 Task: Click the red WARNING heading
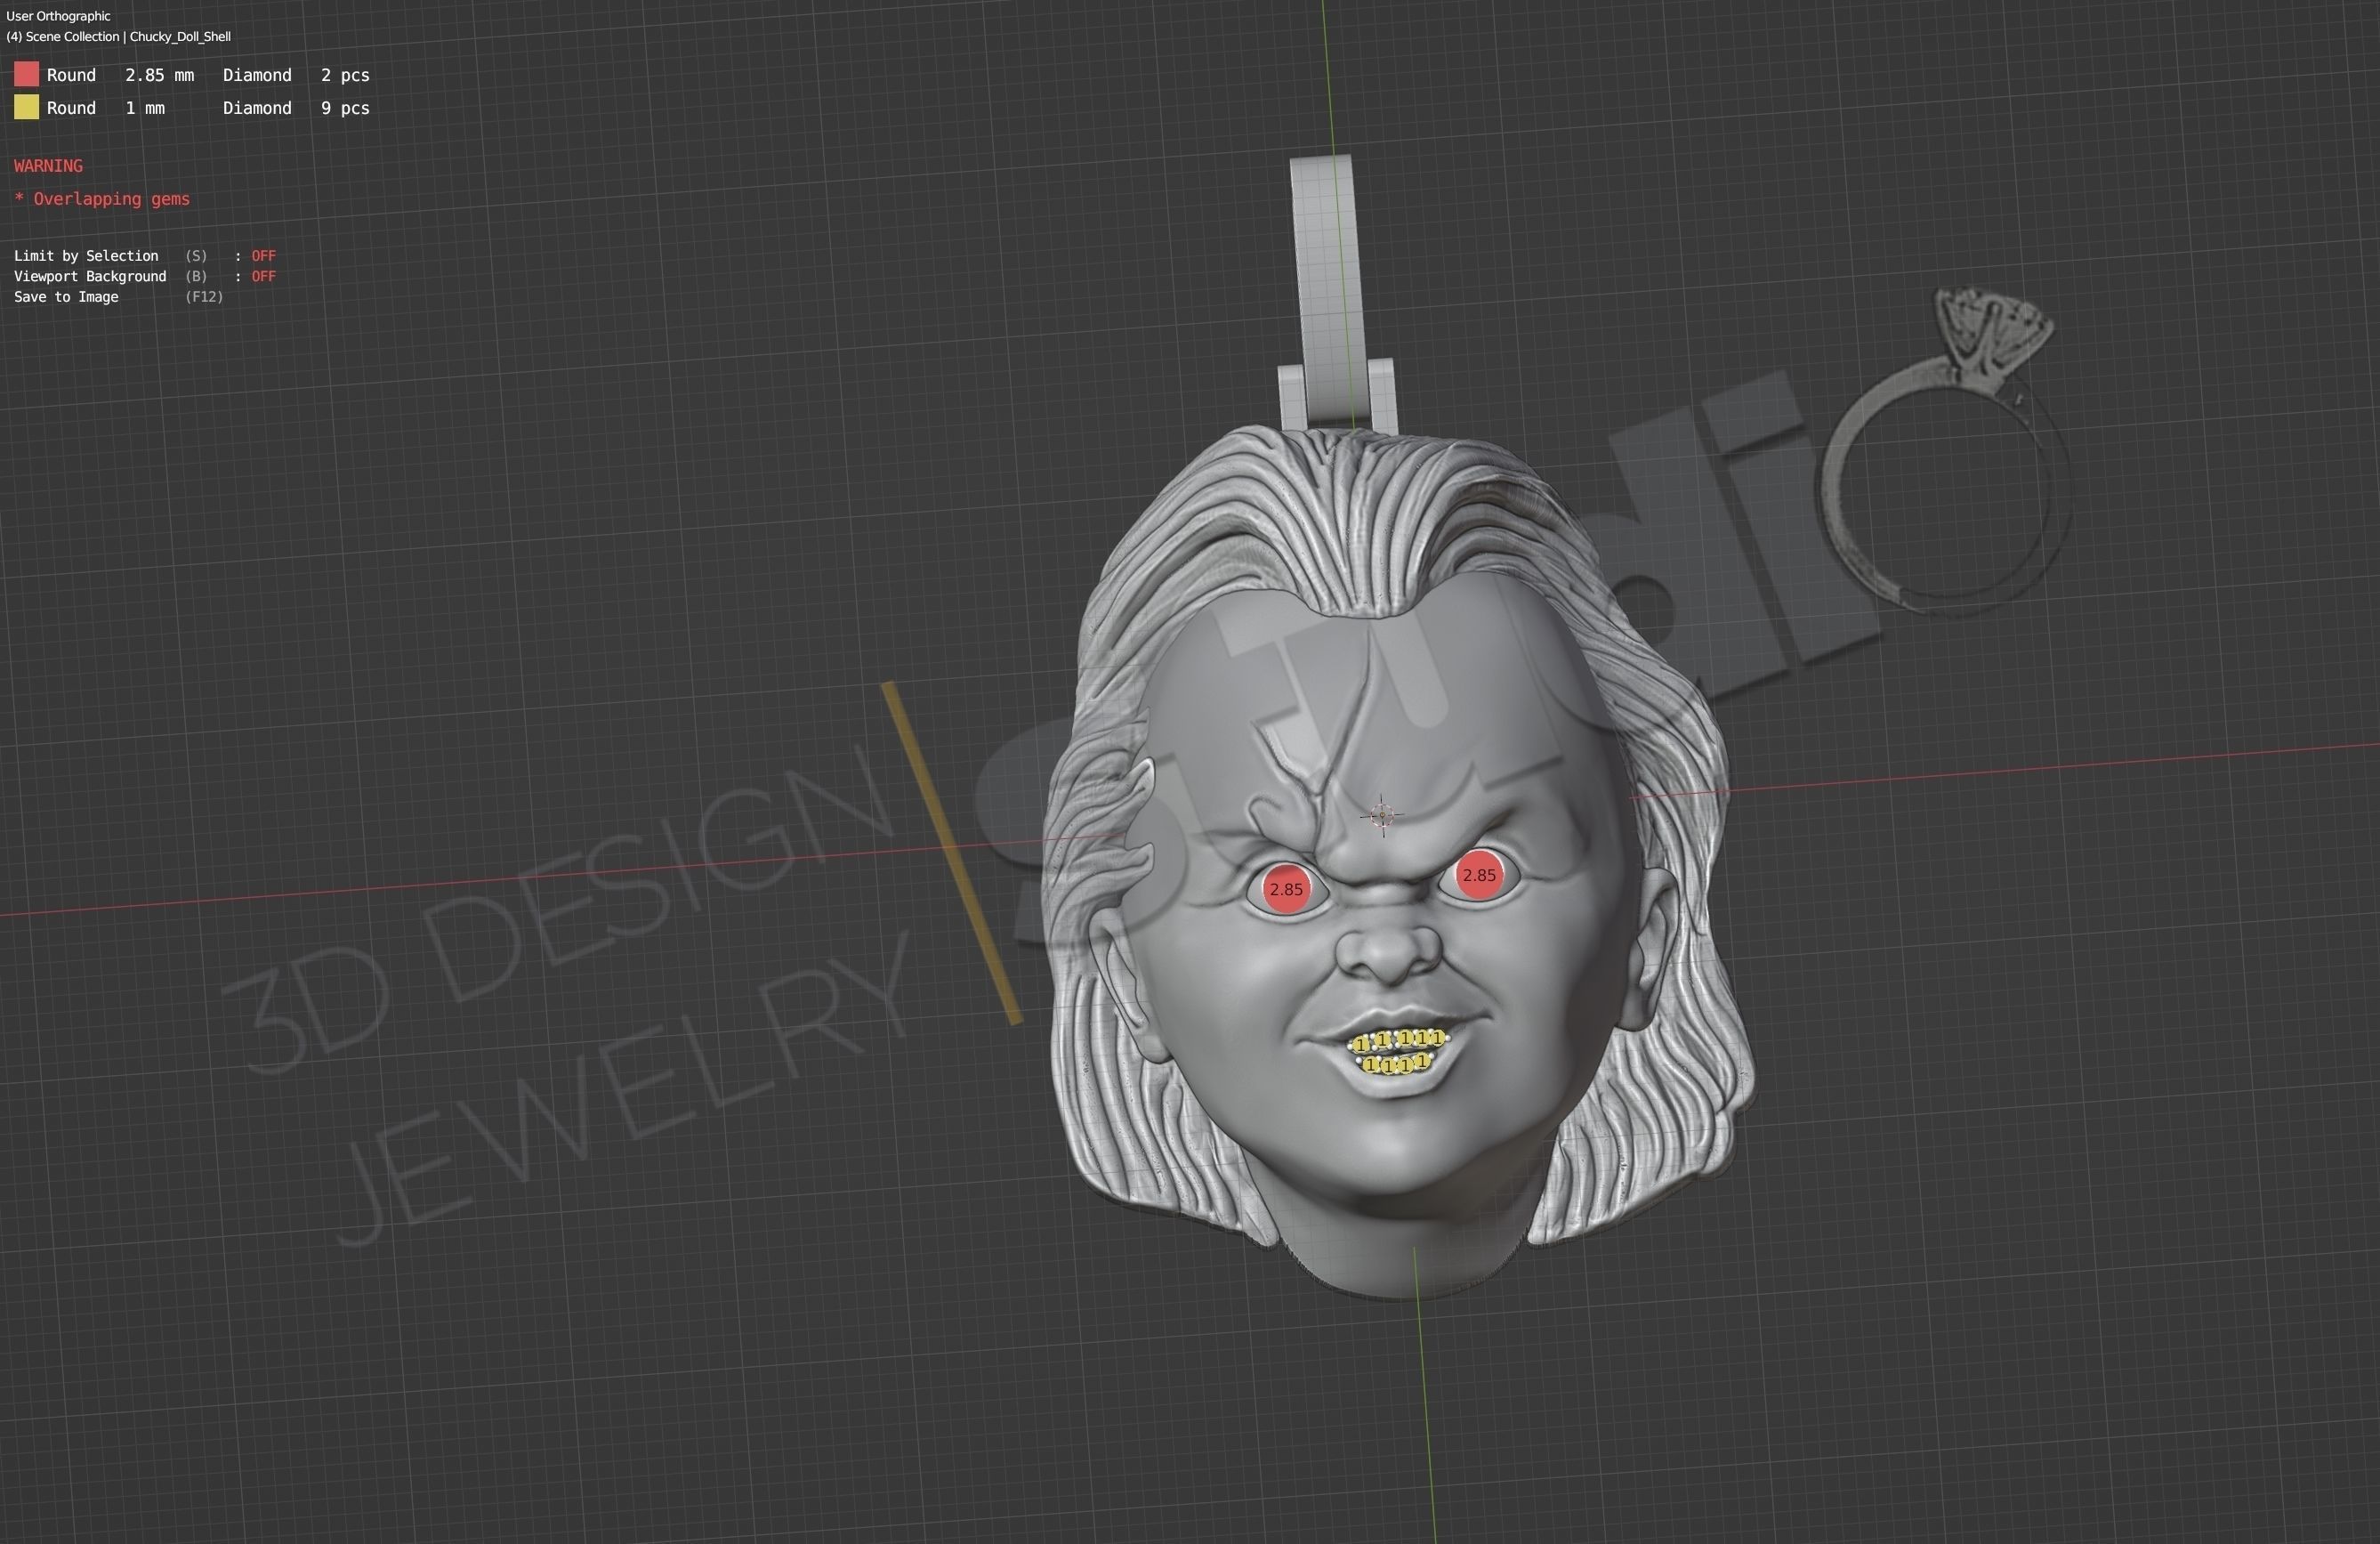coord(48,166)
